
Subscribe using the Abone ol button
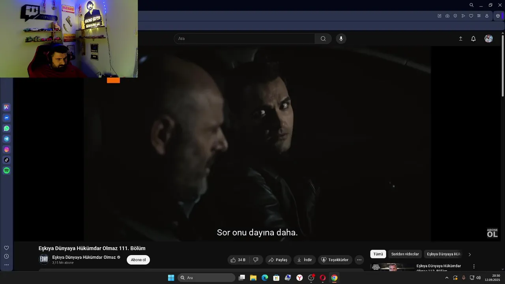pos(138,260)
